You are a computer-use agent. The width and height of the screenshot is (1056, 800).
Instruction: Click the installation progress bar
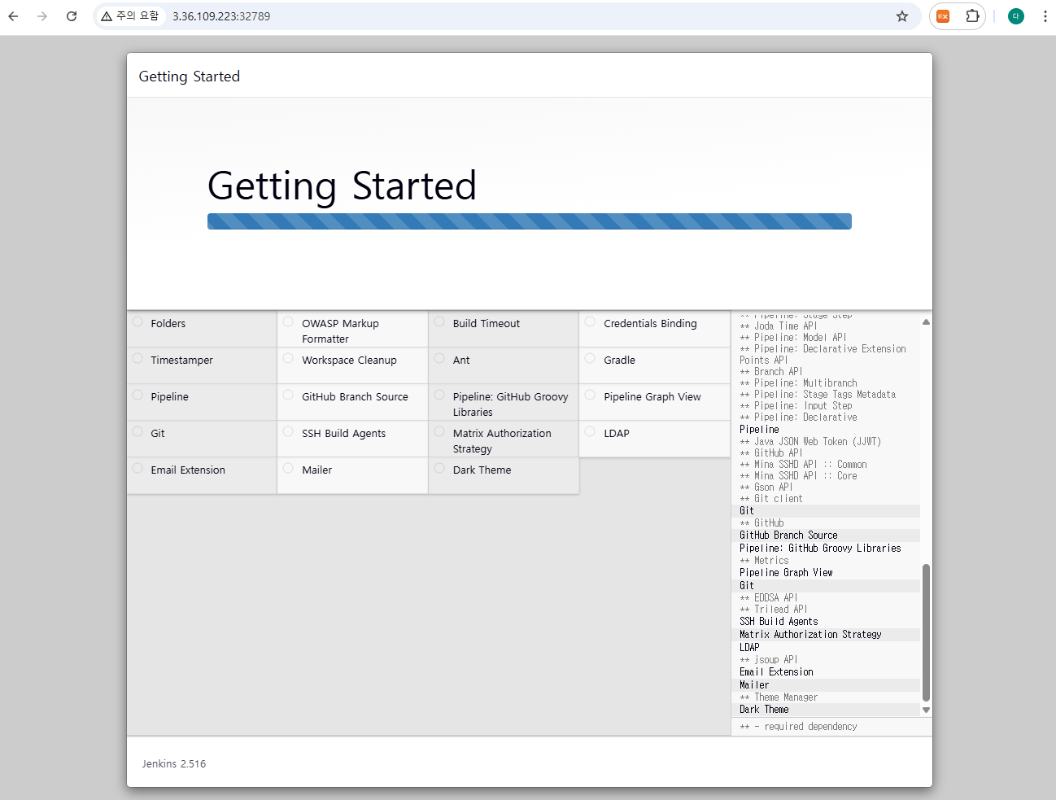[x=530, y=221]
